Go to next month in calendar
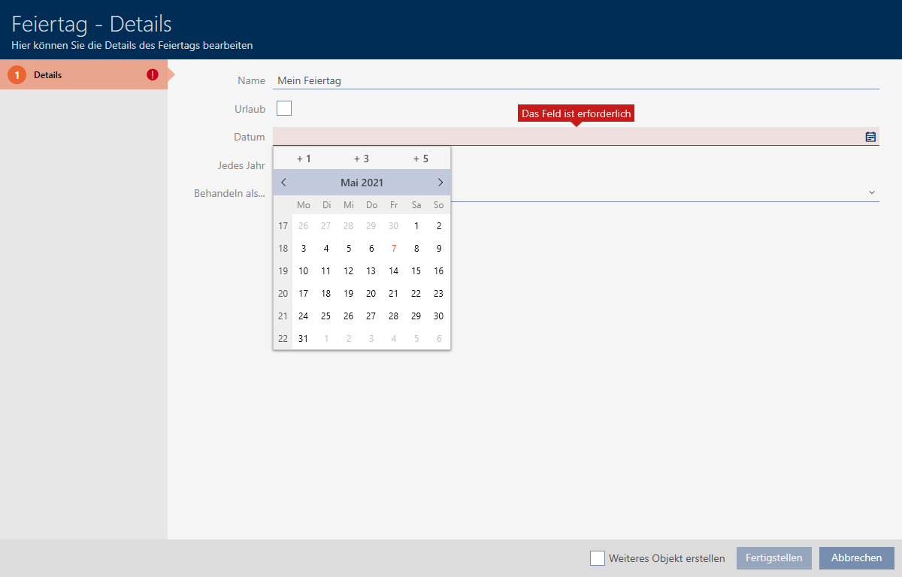The image size is (902, 577). (440, 183)
